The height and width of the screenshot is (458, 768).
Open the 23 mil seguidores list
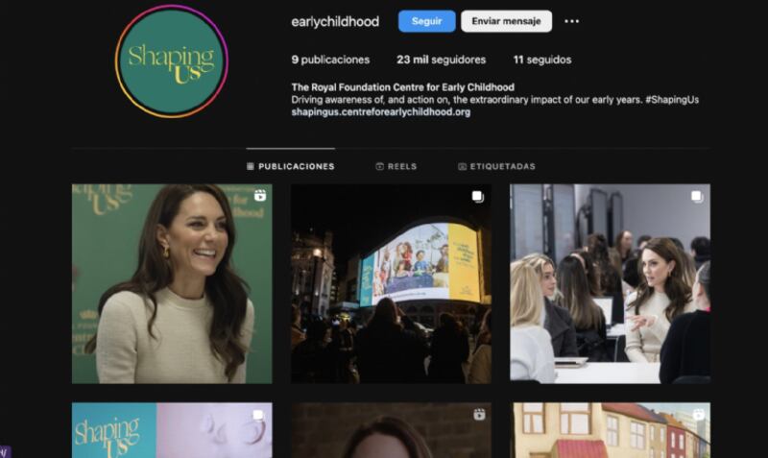(441, 60)
